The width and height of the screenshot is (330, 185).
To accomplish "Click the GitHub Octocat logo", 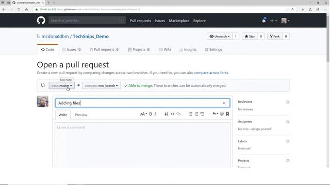I will 41,21.
